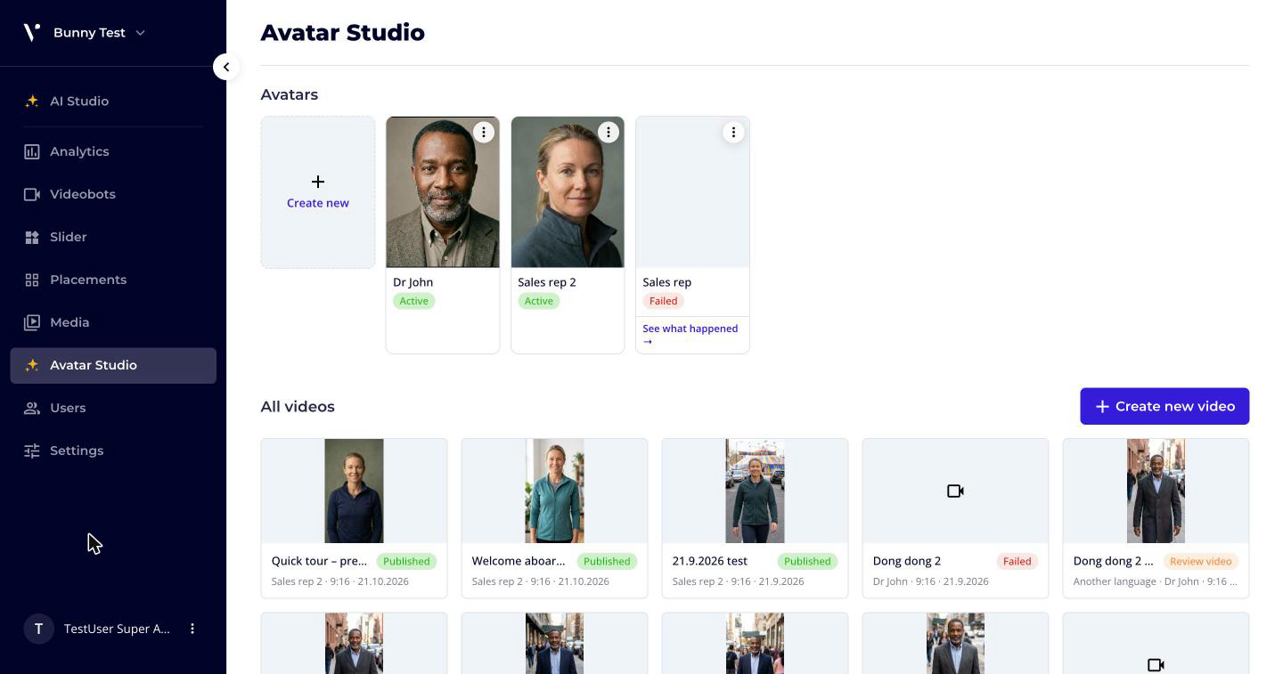Open the user options menu beside TestUser
This screenshot has width=1283, height=674.
click(x=192, y=629)
